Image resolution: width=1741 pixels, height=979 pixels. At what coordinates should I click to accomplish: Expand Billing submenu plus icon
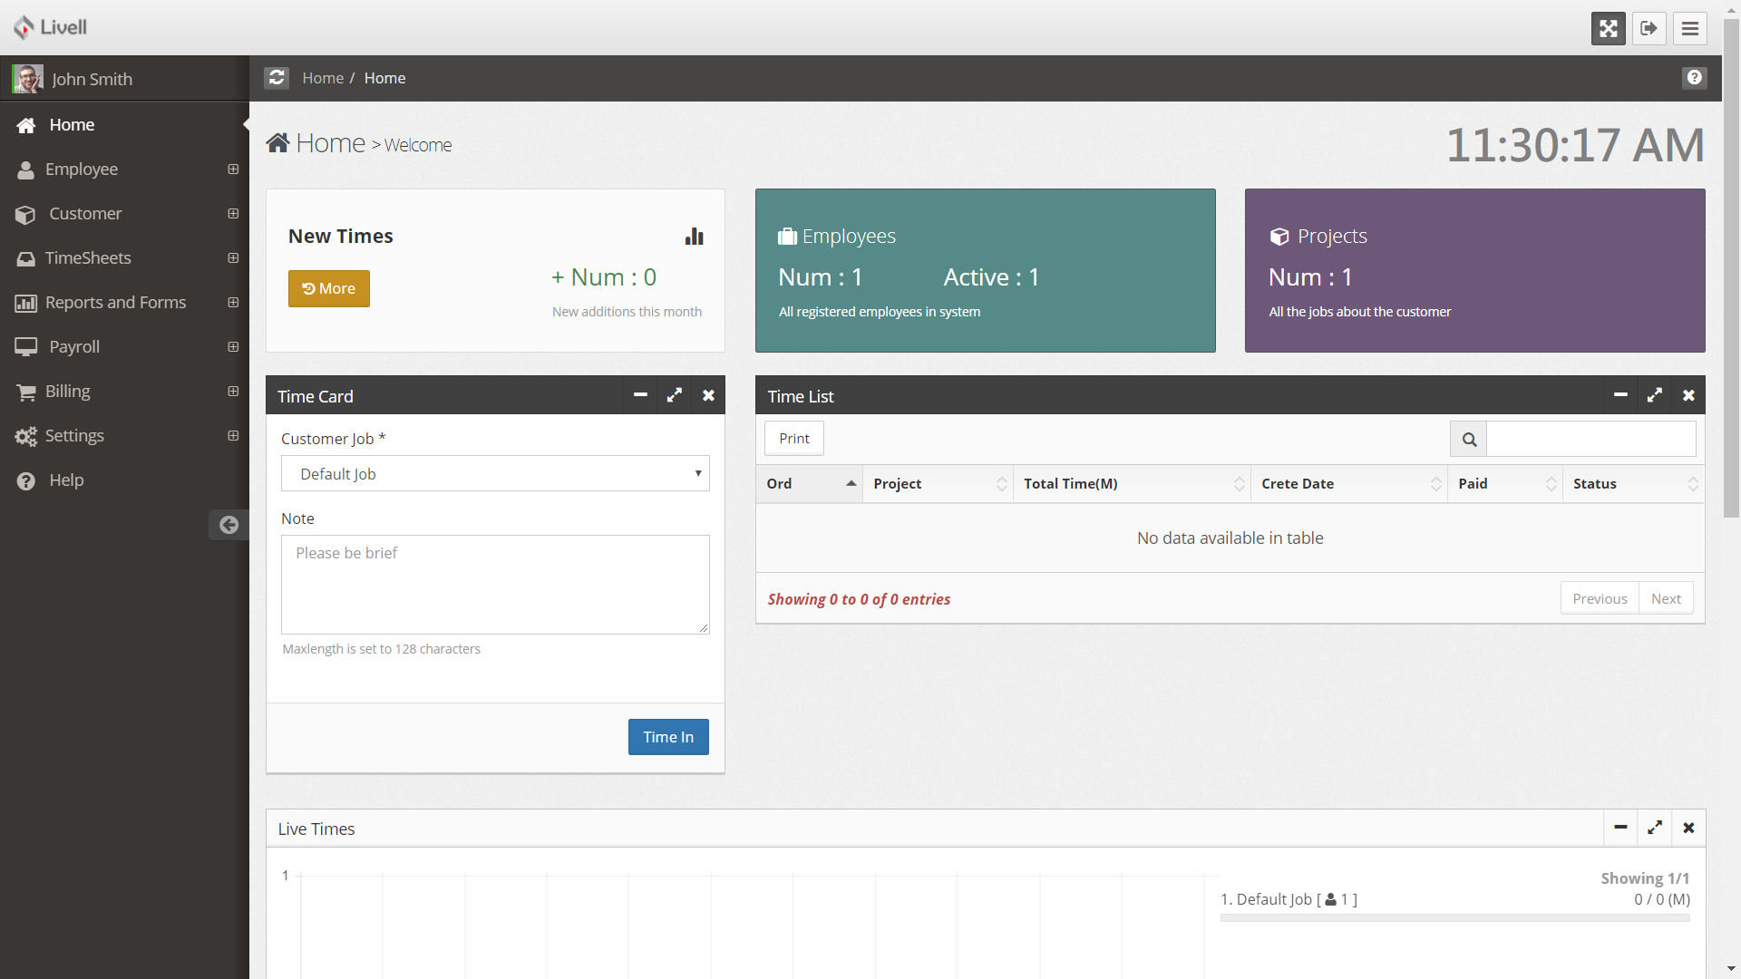point(233,392)
